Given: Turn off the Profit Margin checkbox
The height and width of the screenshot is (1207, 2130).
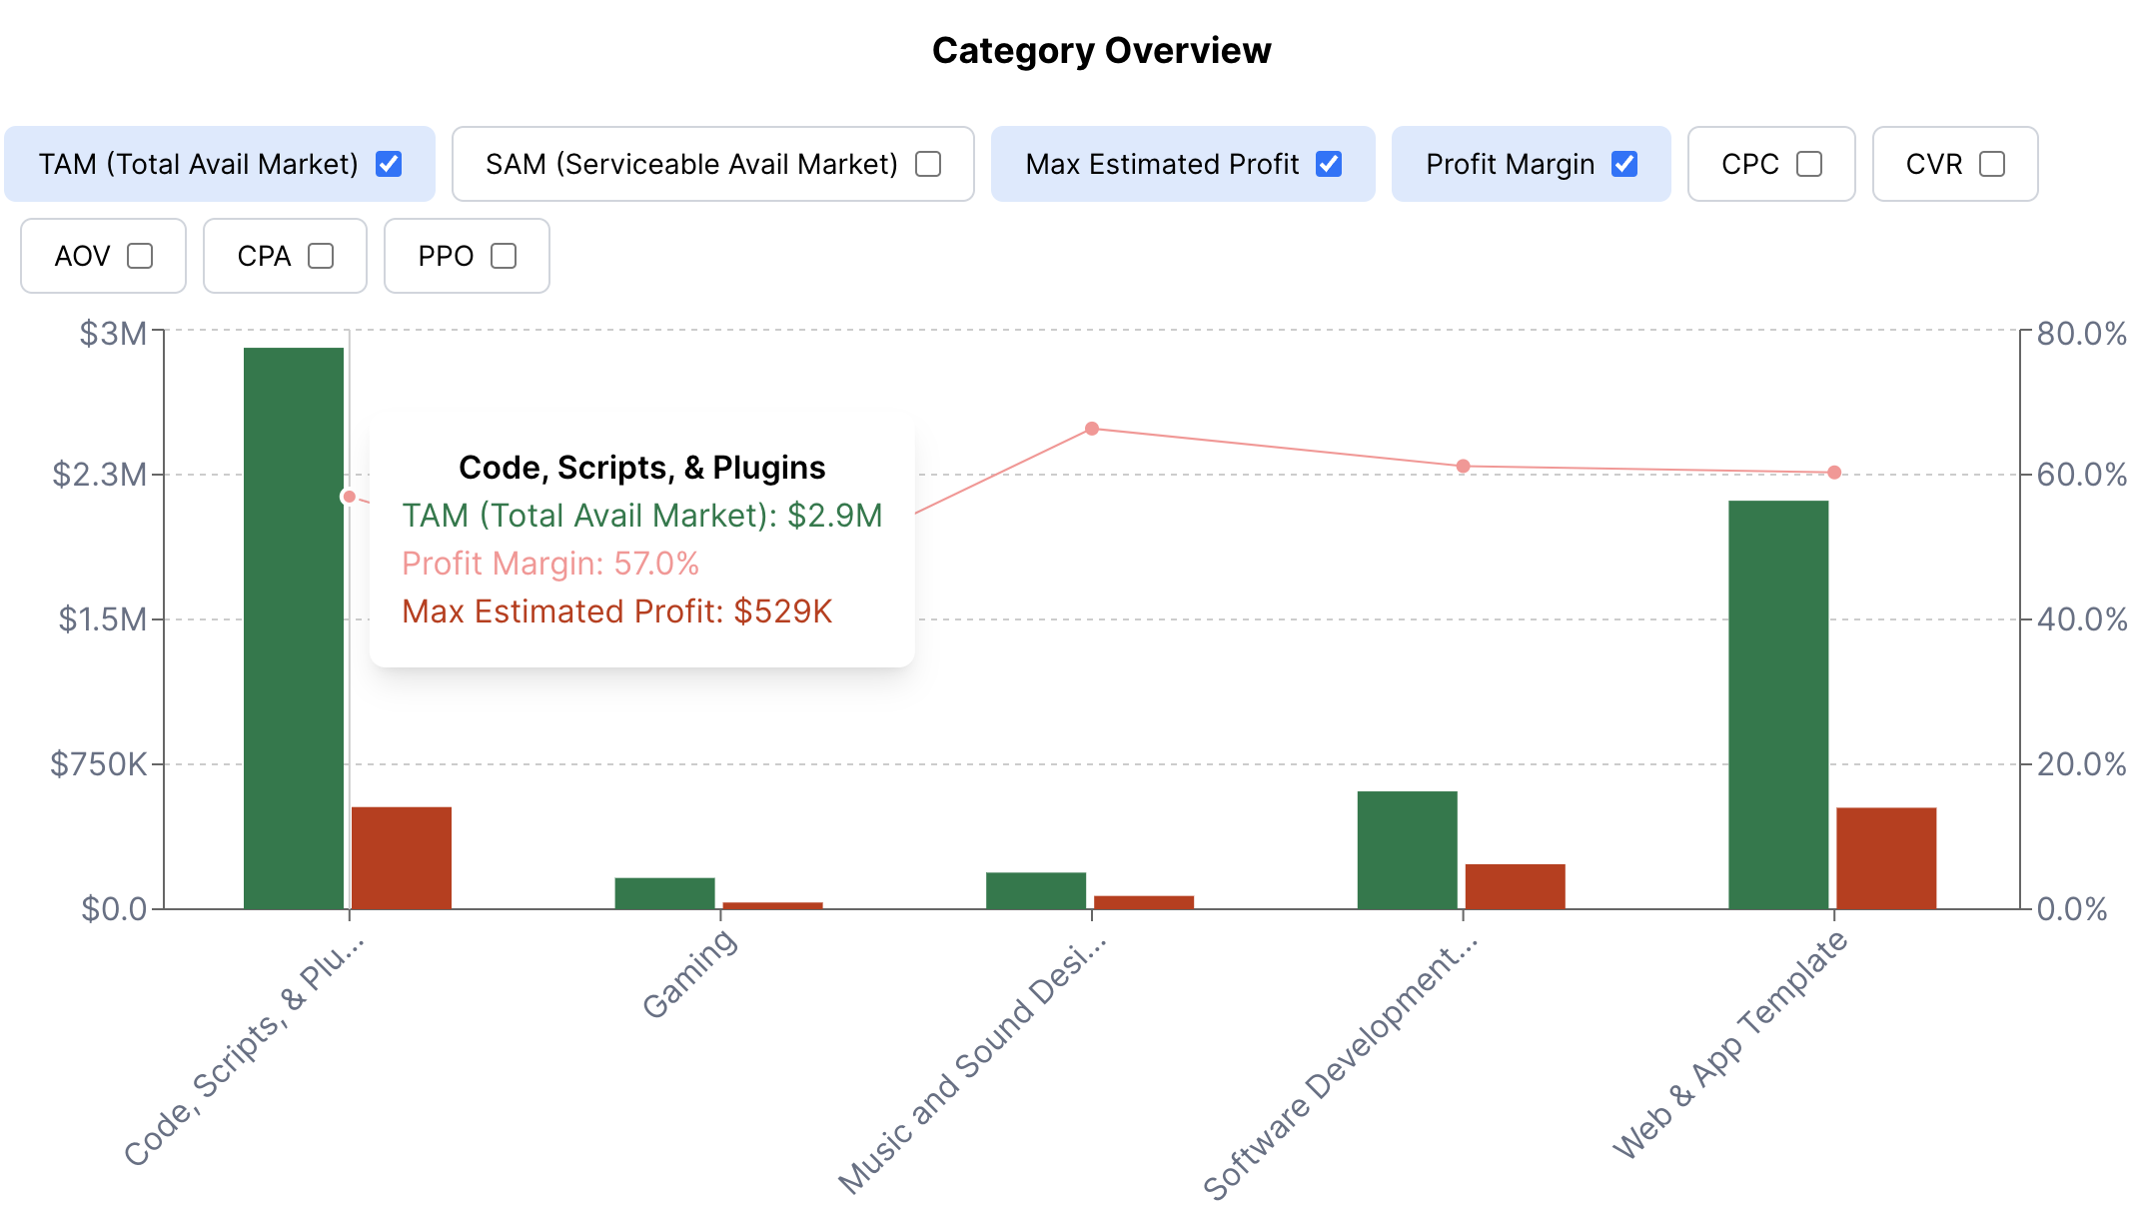Looking at the screenshot, I should tap(1624, 164).
